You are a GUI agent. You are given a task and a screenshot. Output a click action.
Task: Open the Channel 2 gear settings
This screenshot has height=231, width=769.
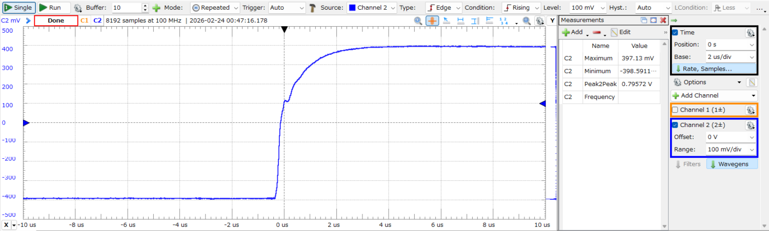(751, 125)
